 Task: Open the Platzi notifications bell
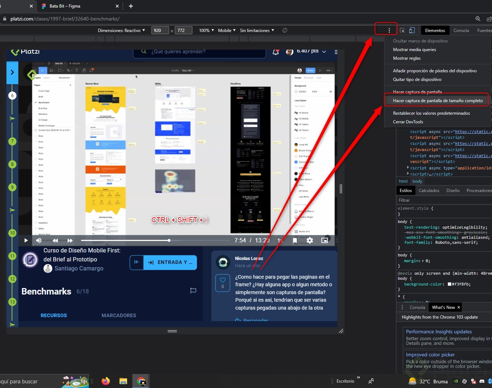point(276,52)
